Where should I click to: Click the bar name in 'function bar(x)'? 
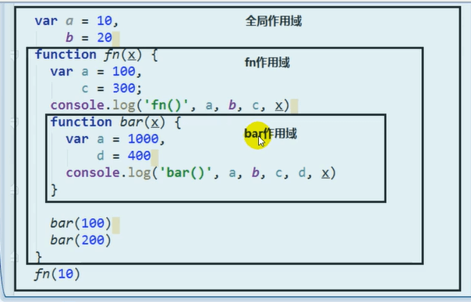pyautogui.click(x=131, y=122)
